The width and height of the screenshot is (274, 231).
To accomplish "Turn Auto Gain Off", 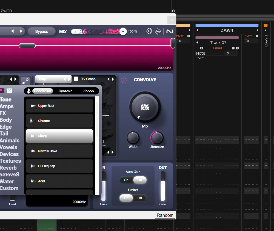I will [140, 180].
